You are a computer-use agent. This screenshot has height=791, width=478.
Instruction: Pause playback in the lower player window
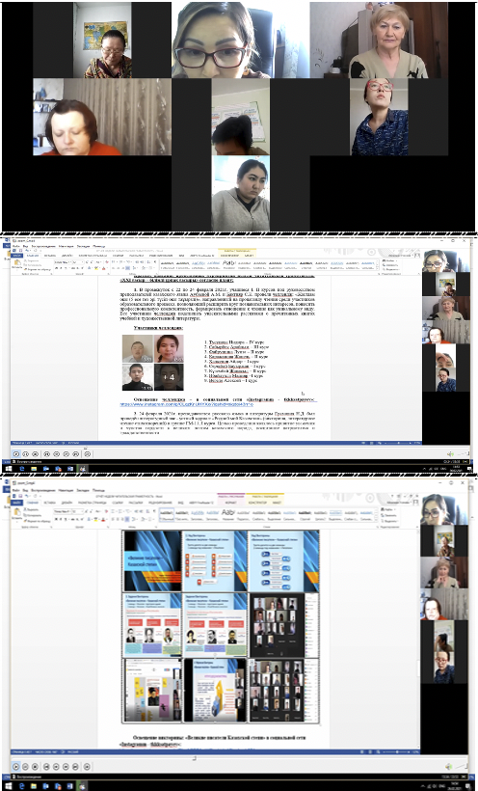[25, 767]
